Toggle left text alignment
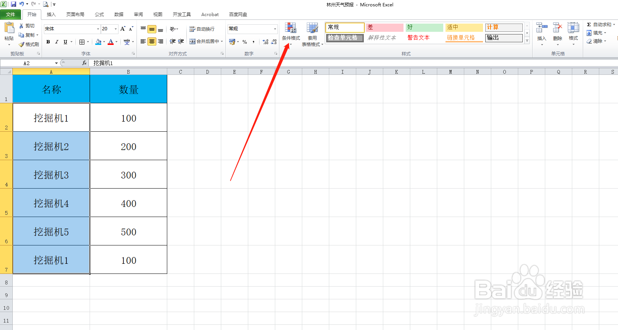Viewport: 618px width, 330px height. tap(143, 42)
